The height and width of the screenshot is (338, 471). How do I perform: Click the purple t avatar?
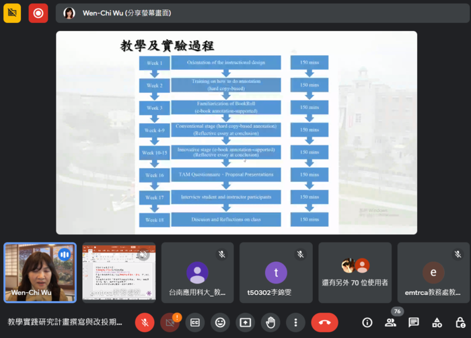pos(276,273)
